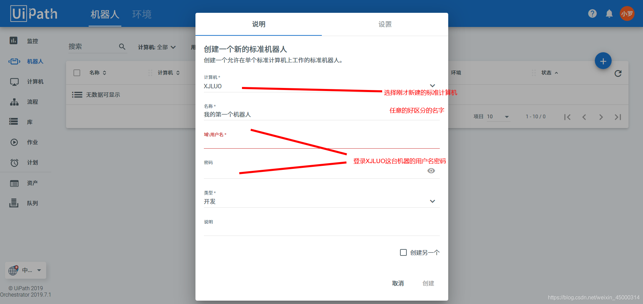Click the 无数据可显示 empty table message
This screenshot has width=643, height=304.
tap(103, 95)
